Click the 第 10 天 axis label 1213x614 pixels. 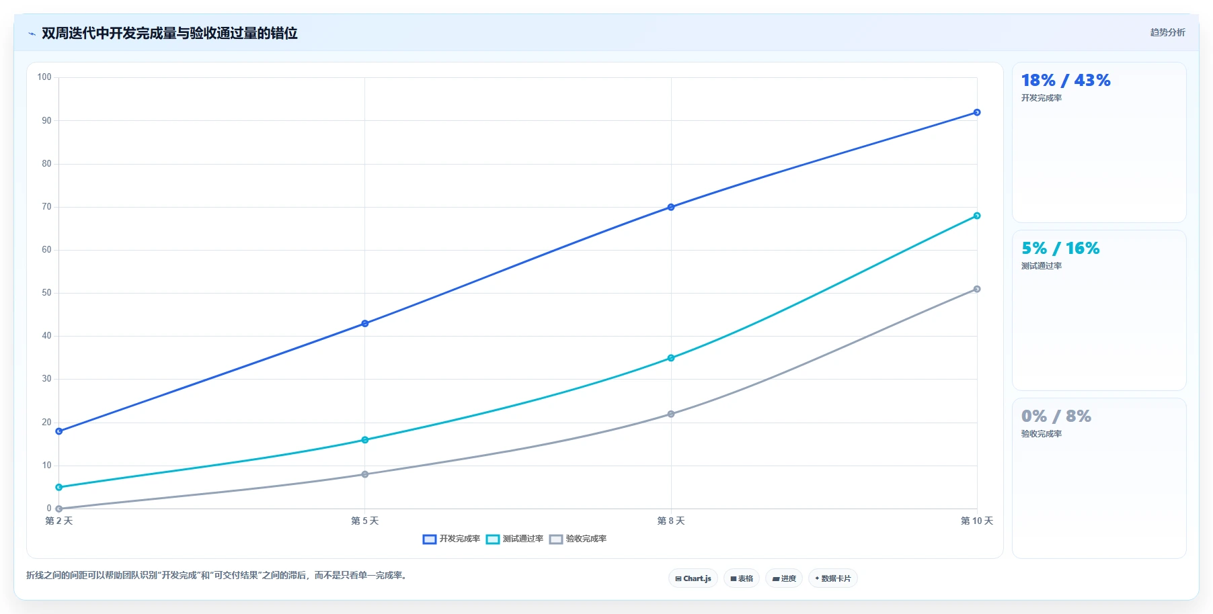(977, 521)
